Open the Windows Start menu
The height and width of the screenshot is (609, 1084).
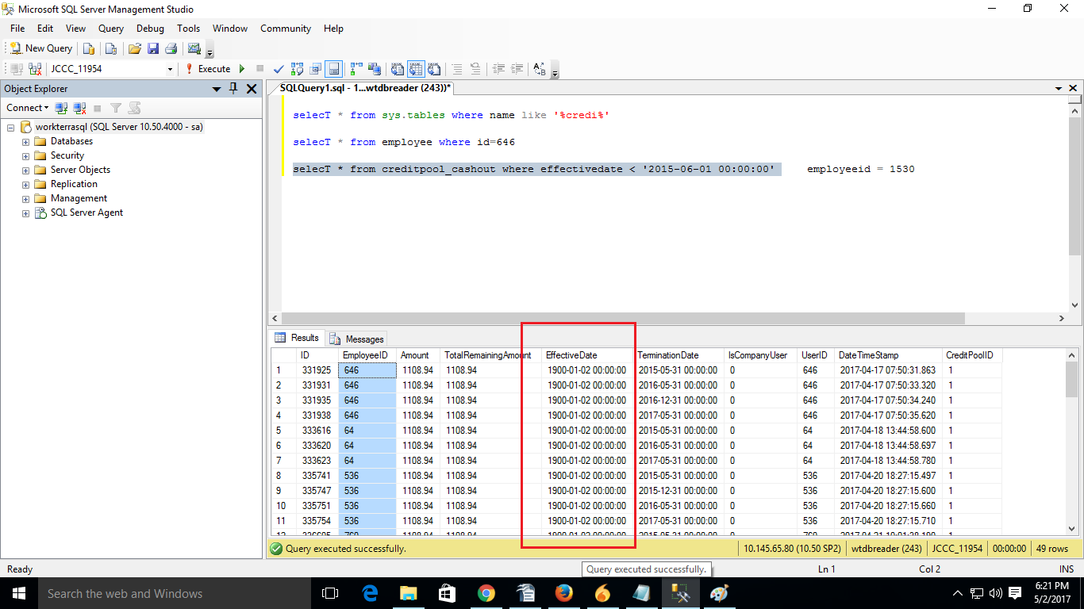coord(18,593)
